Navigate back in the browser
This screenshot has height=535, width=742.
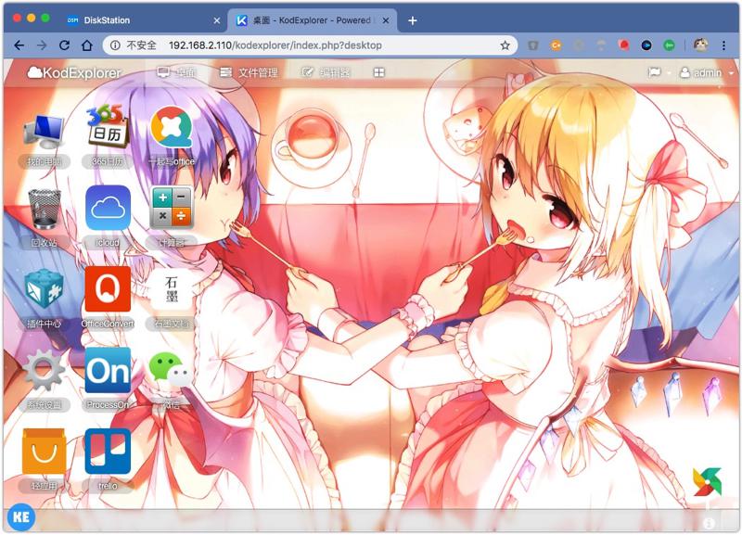pos(19,45)
